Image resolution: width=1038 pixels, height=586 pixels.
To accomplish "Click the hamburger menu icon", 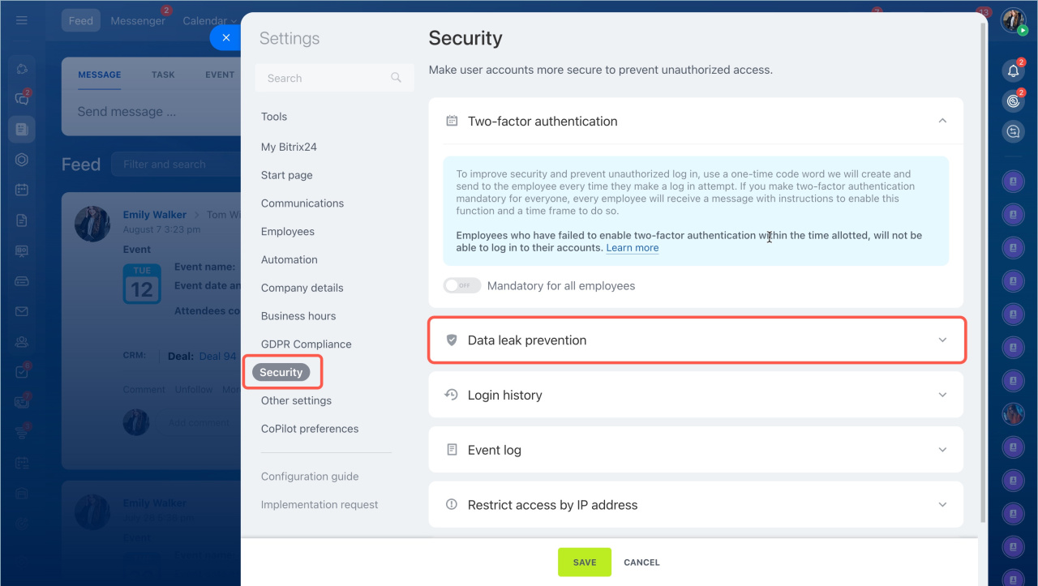I will tap(22, 20).
